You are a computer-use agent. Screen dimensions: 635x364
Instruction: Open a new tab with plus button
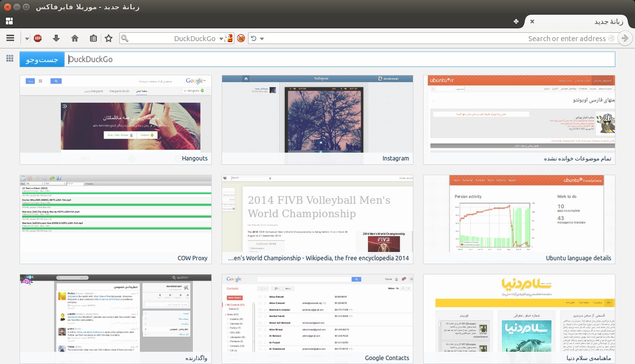[x=516, y=22]
